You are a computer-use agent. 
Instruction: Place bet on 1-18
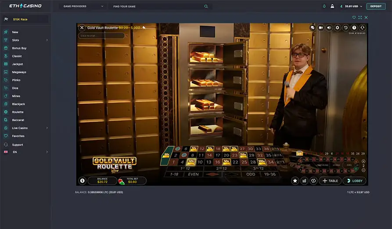point(174,174)
